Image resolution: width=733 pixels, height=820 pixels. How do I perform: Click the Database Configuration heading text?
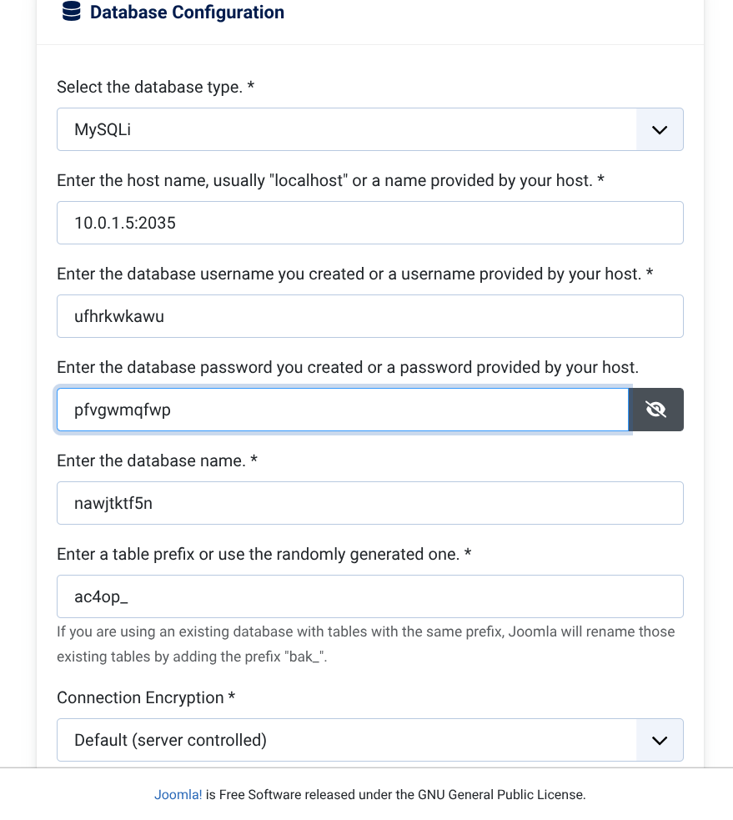187,13
